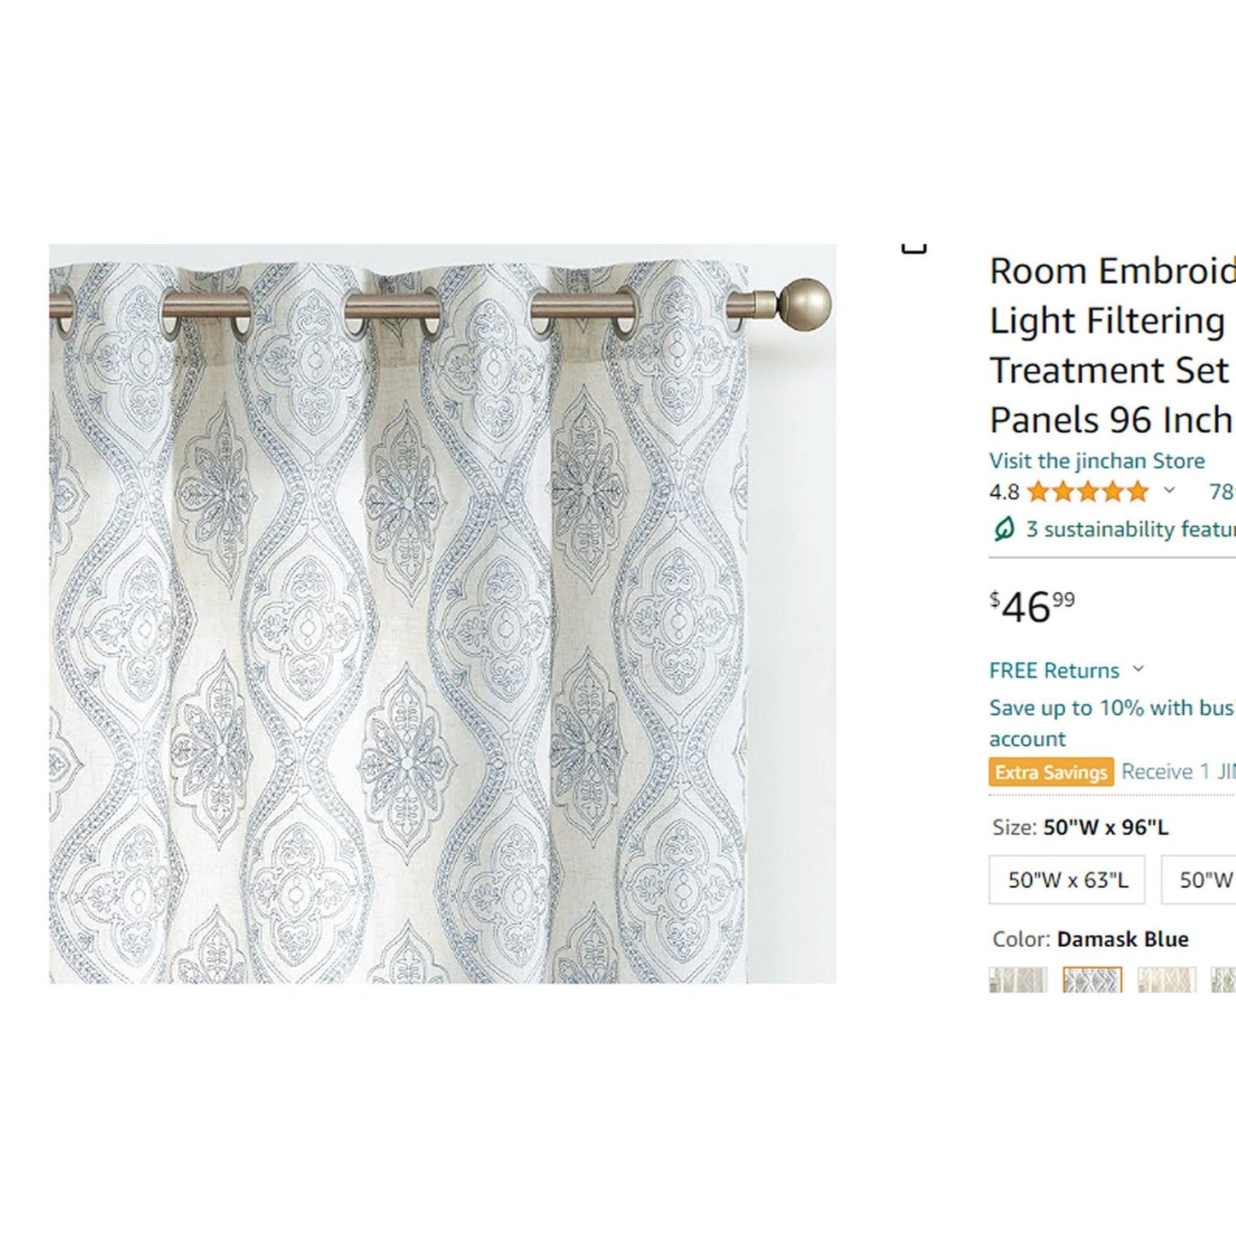
Task: Click the share icon above product title
Action: 914,248
